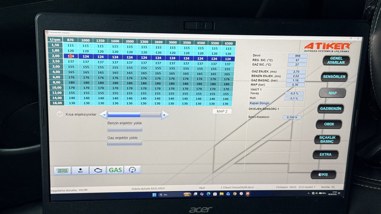Open the gauge dashboard icon

[x=132, y=169]
